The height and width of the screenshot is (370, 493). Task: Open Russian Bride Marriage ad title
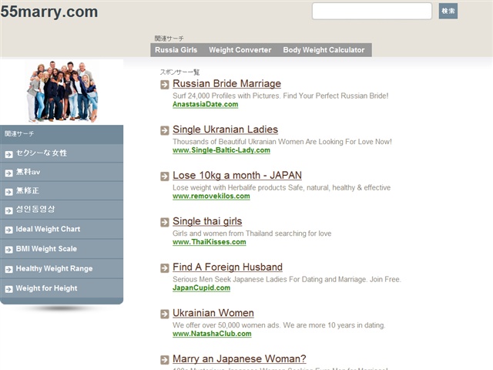[x=226, y=84]
